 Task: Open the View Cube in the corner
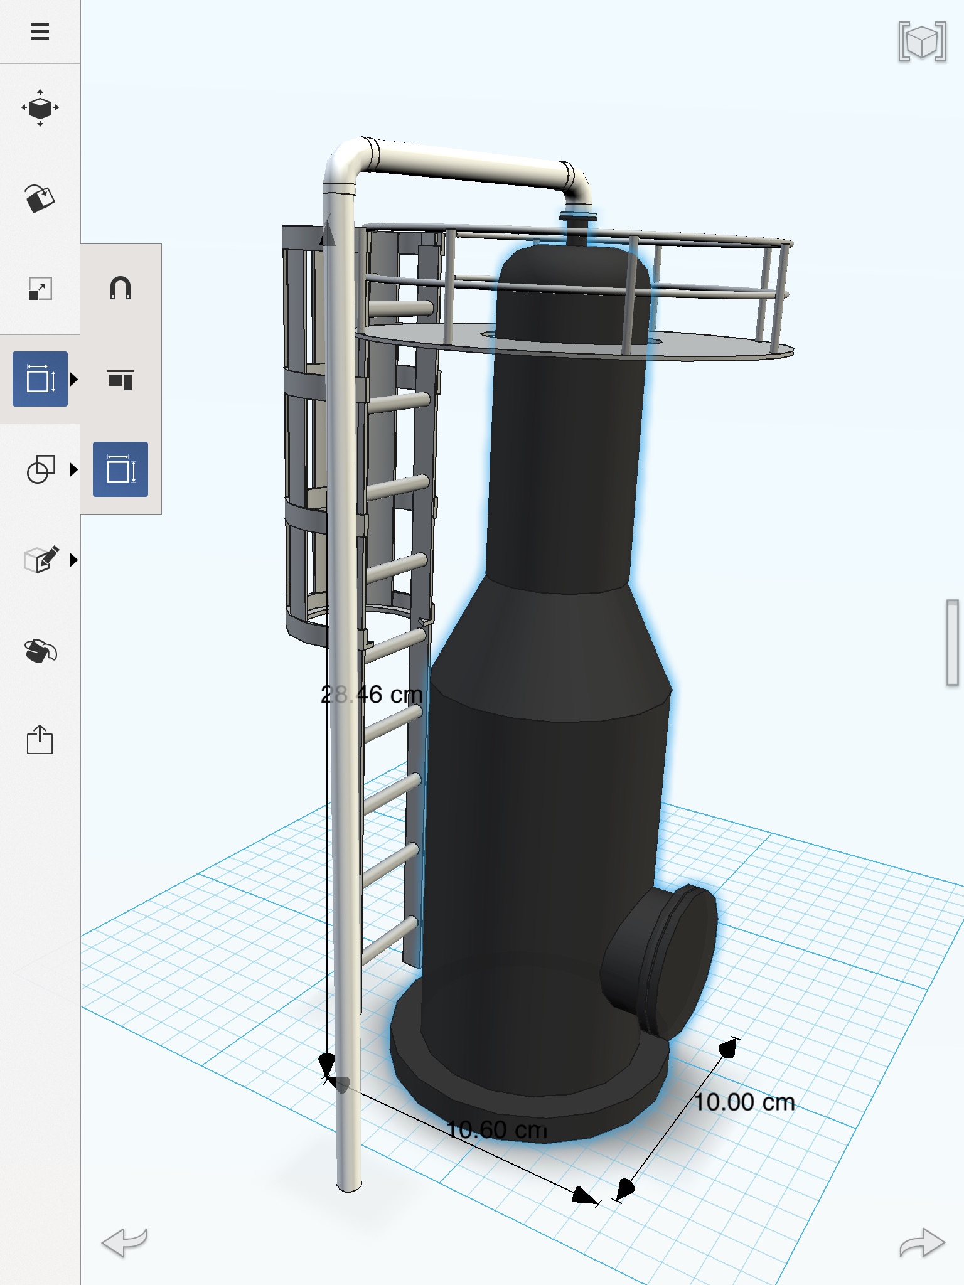click(922, 41)
